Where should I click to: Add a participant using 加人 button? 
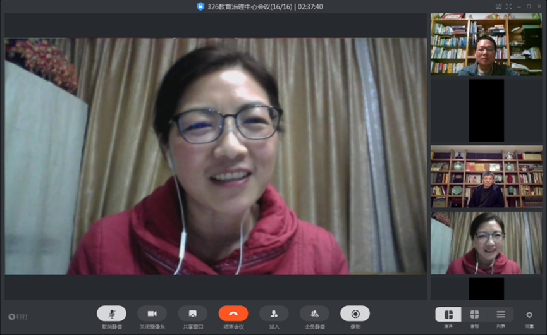coord(274,314)
